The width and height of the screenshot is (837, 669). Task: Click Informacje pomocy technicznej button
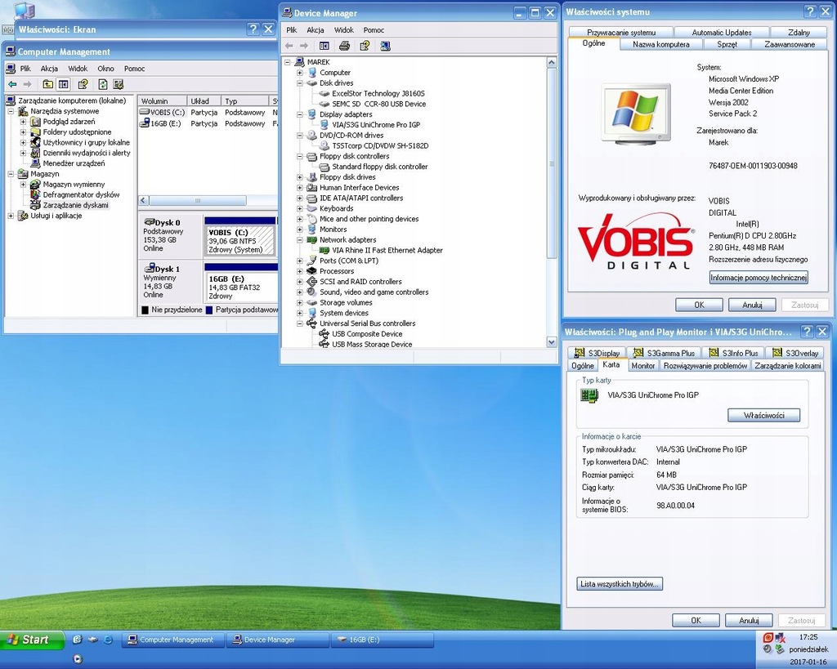pos(758,278)
